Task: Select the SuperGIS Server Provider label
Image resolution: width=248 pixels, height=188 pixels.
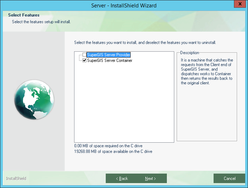Action: pyautogui.click(x=109, y=55)
